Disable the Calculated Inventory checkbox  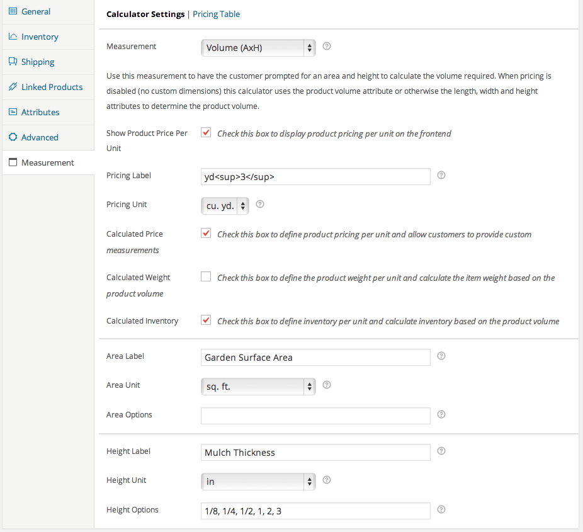[206, 320]
